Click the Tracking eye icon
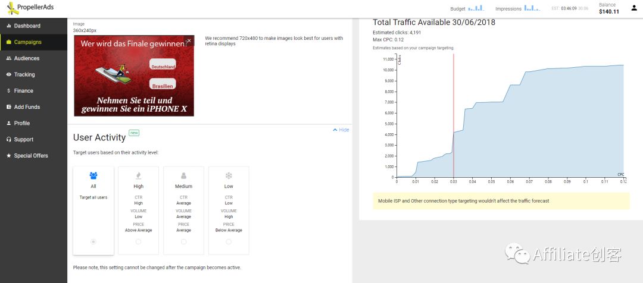This screenshot has width=643, height=283. 8,74
